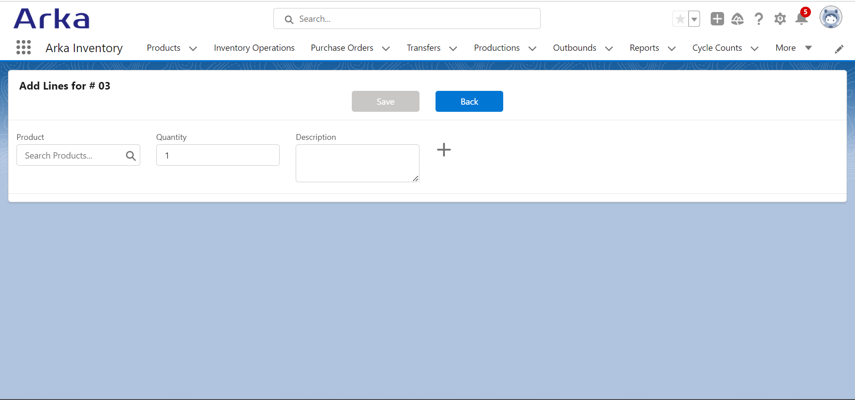Open the Productions tab
855x400 pixels.
(497, 48)
